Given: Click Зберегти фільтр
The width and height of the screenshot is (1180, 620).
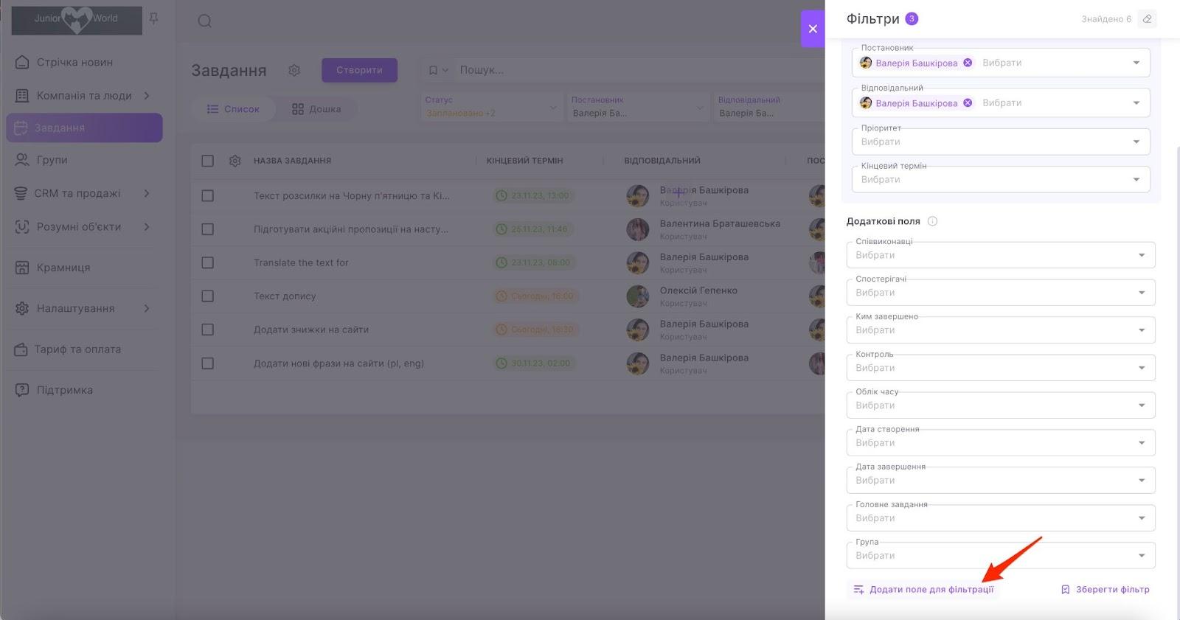Looking at the screenshot, I should [x=1105, y=590].
